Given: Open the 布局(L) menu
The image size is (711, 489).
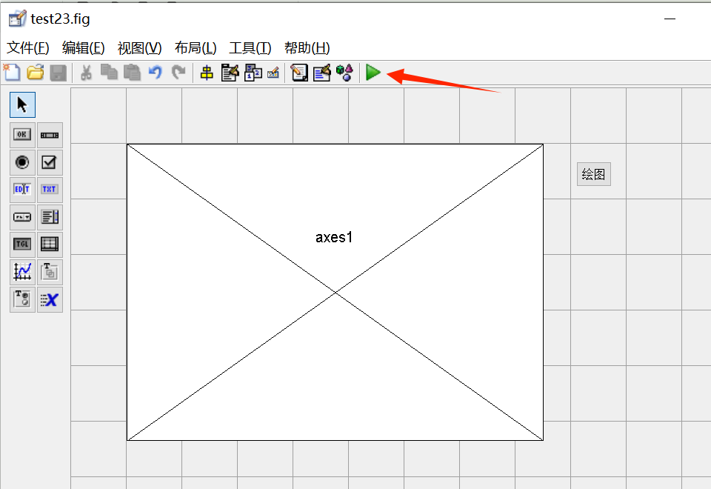Looking at the screenshot, I should [196, 48].
